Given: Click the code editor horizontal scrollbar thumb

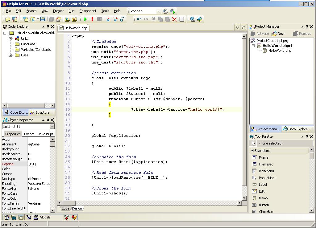Looking at the screenshot, I should pyautogui.click(x=69, y=203).
